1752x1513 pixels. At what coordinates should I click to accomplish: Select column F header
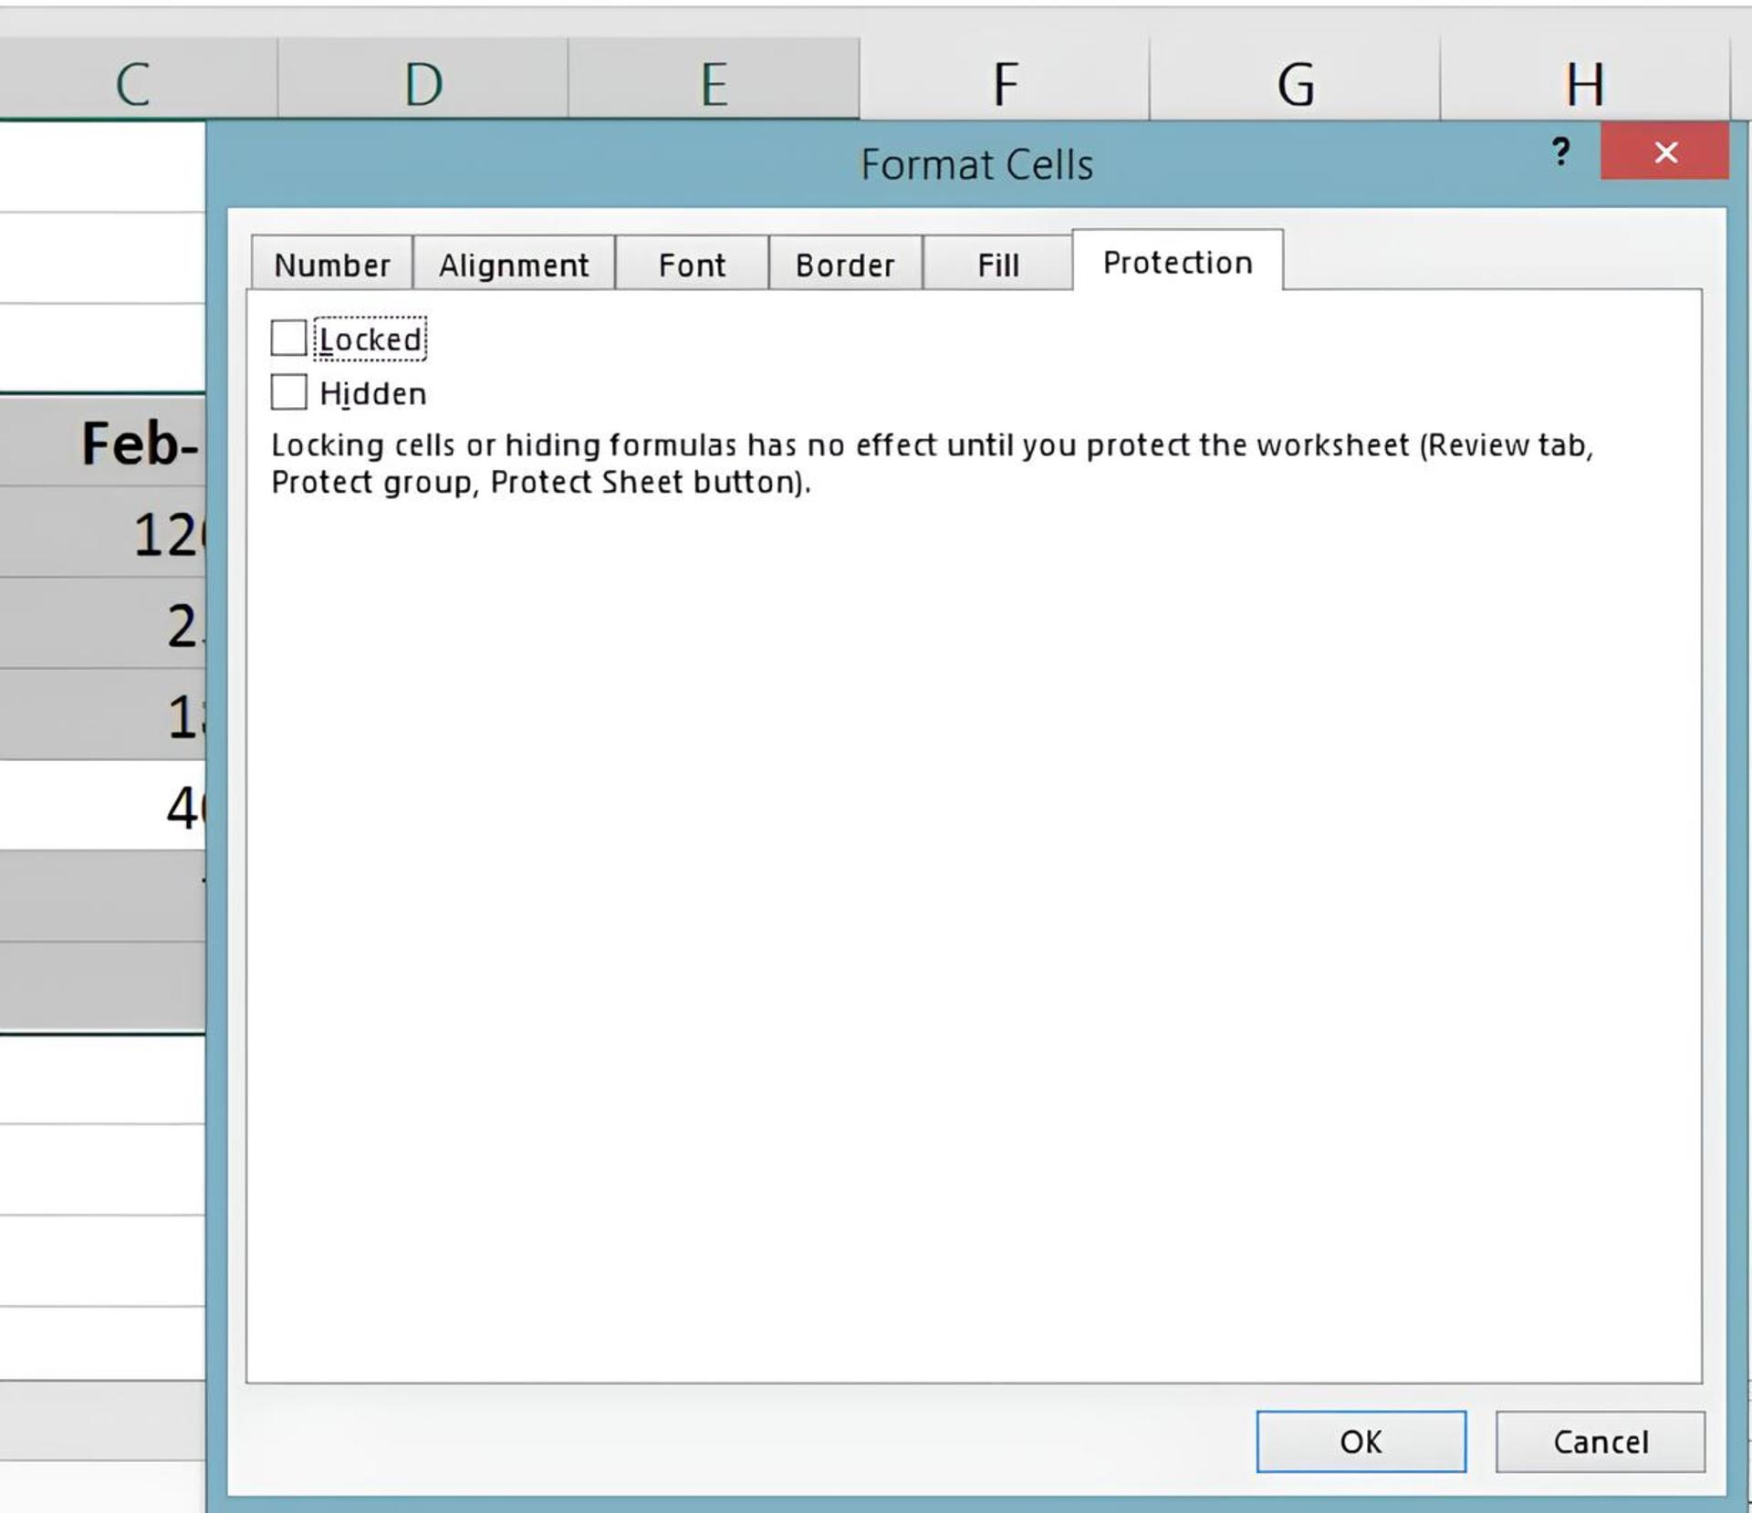(x=1005, y=80)
